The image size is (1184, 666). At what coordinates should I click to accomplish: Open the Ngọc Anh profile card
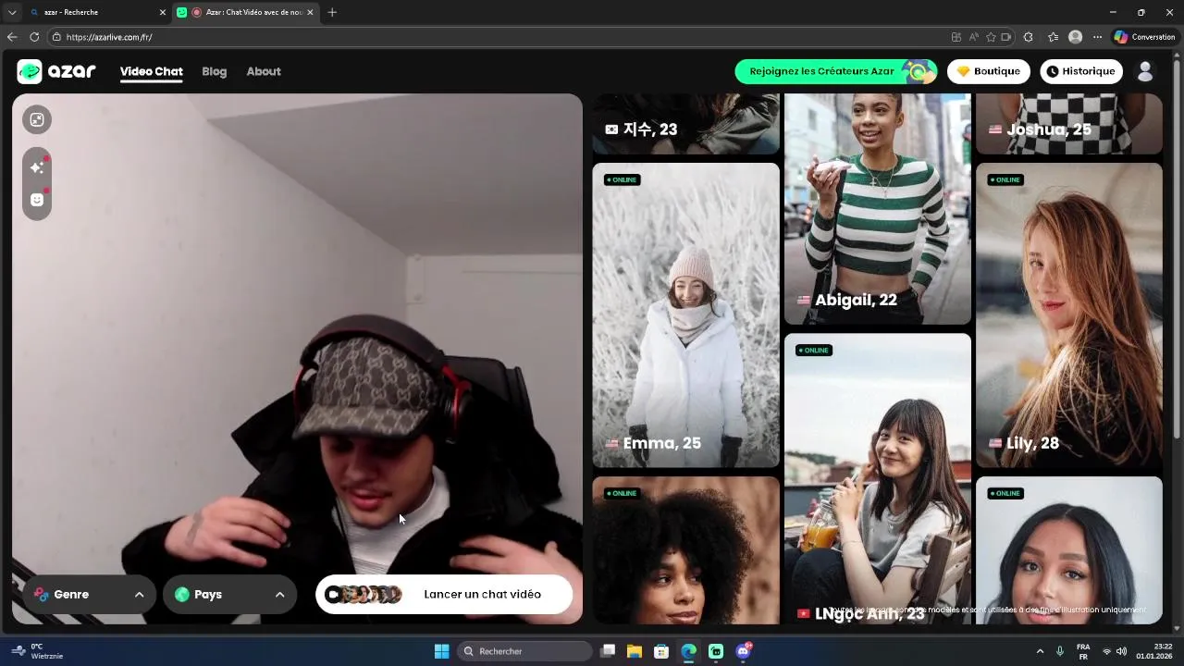pyautogui.click(x=877, y=478)
